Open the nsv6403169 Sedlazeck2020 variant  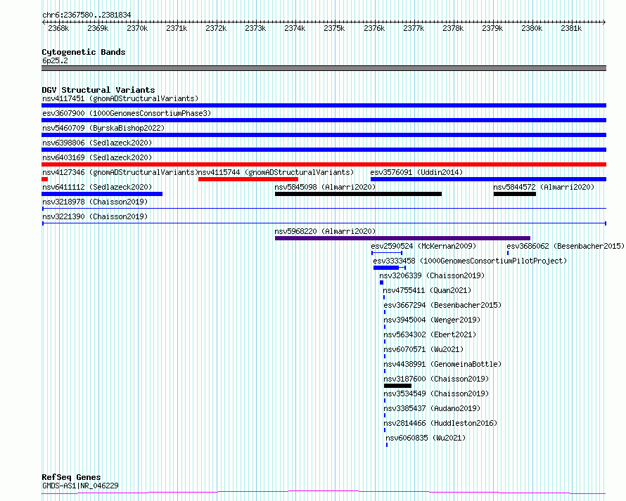[97, 157]
